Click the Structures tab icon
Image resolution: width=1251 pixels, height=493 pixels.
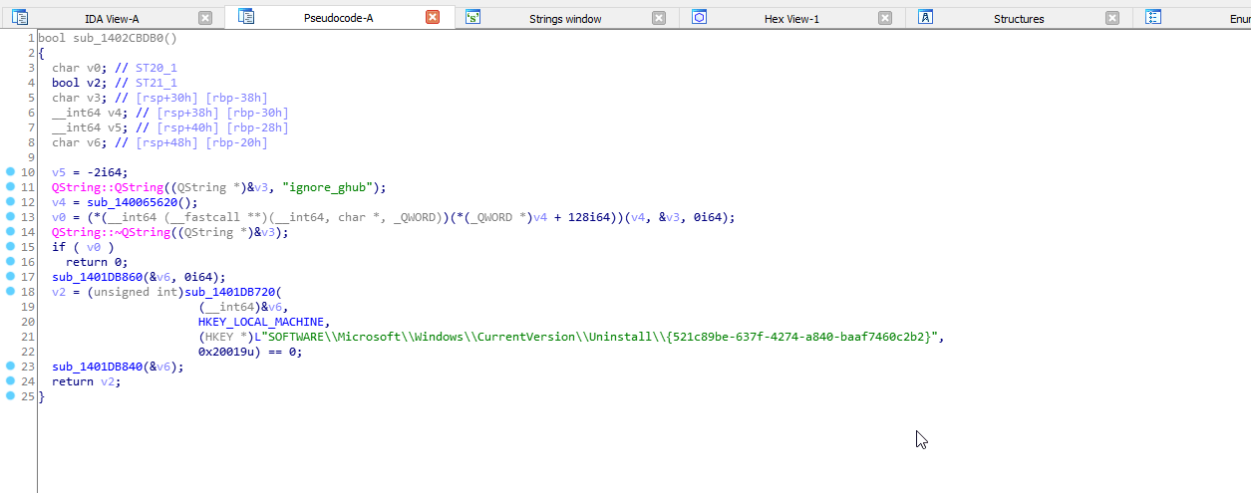925,17
